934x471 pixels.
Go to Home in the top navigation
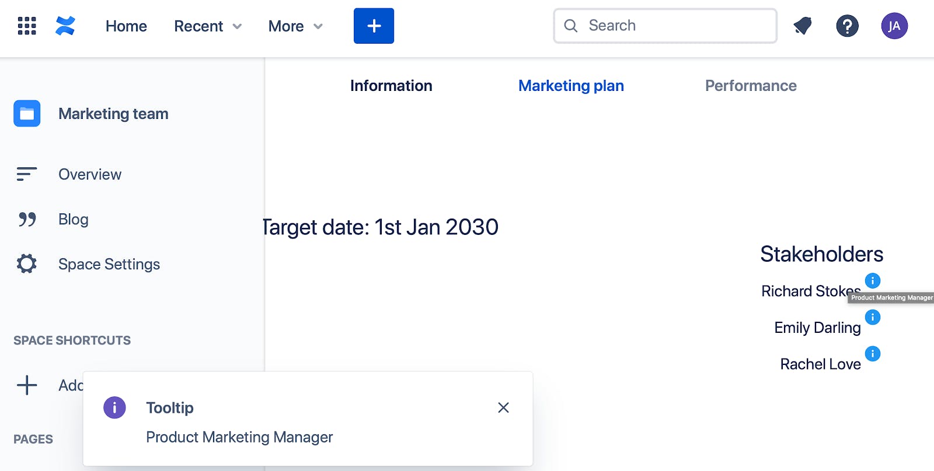coord(126,26)
